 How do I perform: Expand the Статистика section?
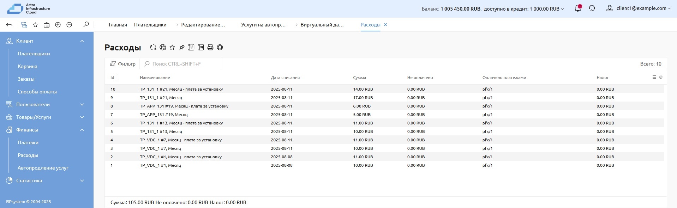[82, 181]
